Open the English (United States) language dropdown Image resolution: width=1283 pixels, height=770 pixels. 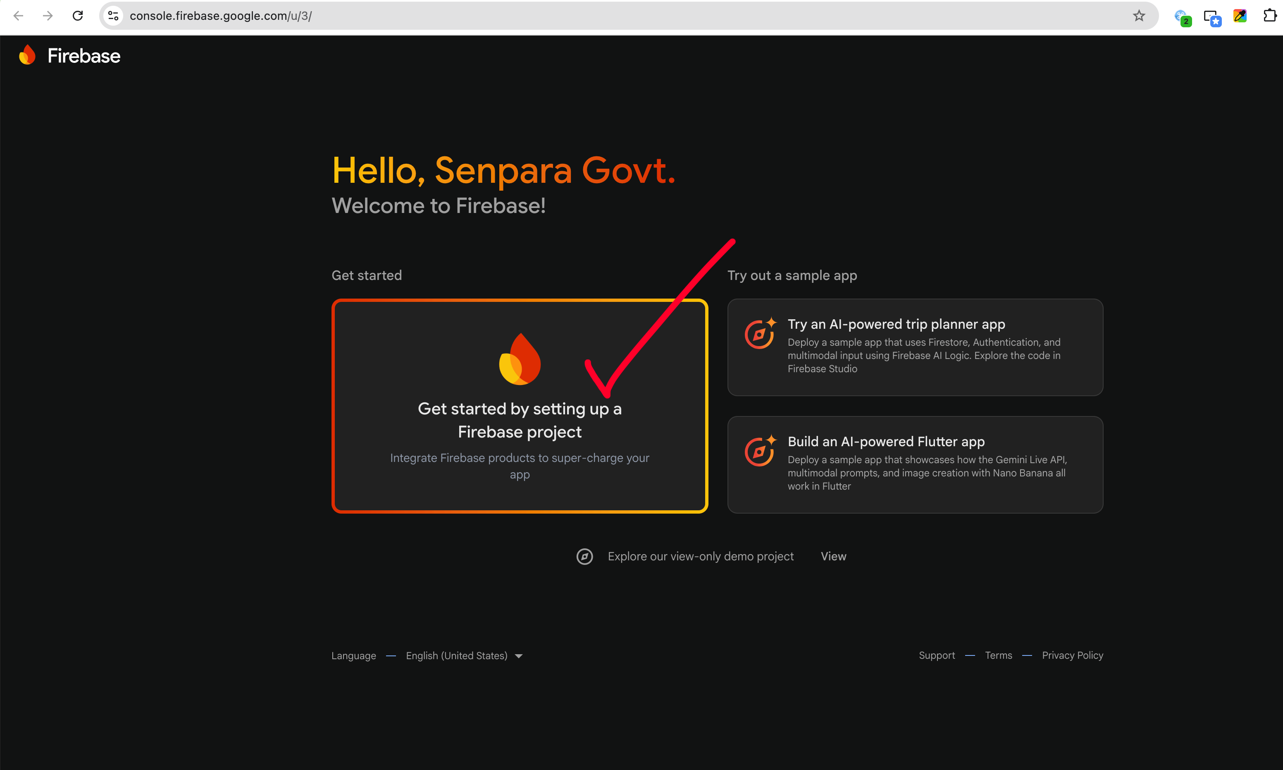pos(464,656)
